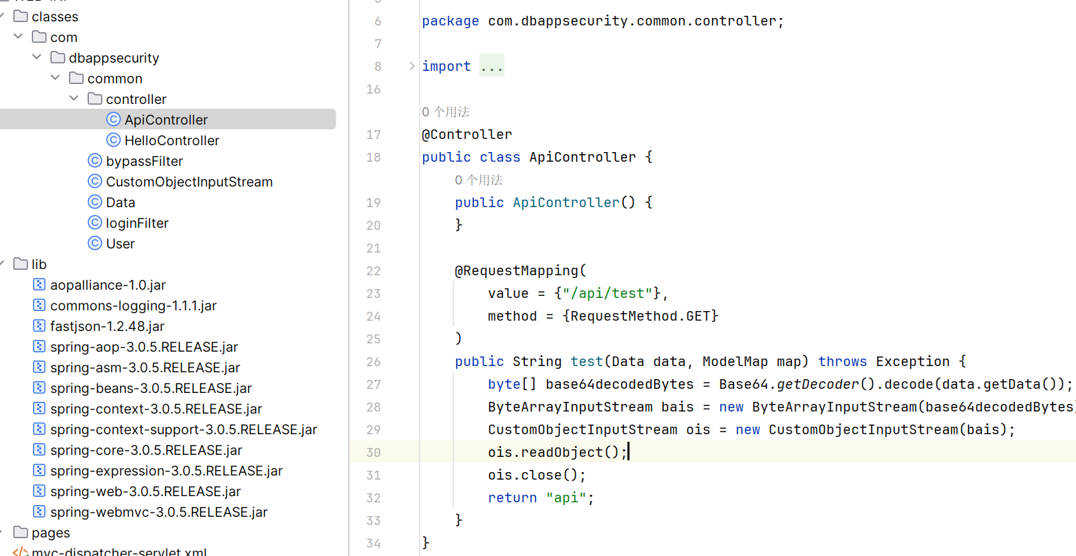Image resolution: width=1076 pixels, height=556 pixels.
Task: Click line number 26 in the gutter
Action: (374, 361)
